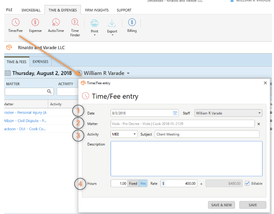Viewport: 274px width, 214px height.
Task: Click the Rate field showing 400.00
Action: click(x=179, y=183)
